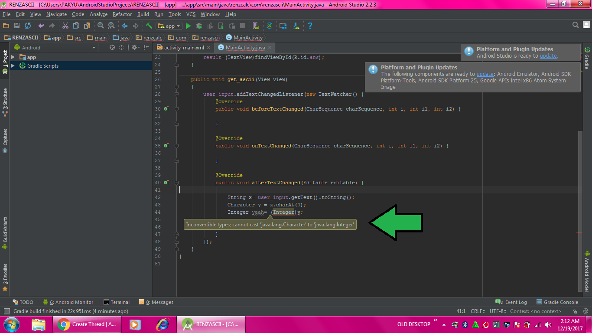Open the Terminal tool window button
This screenshot has width=592, height=333.
[x=117, y=302]
